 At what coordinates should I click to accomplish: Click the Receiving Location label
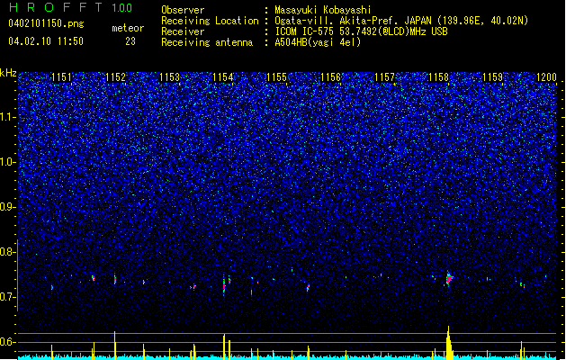pos(210,21)
